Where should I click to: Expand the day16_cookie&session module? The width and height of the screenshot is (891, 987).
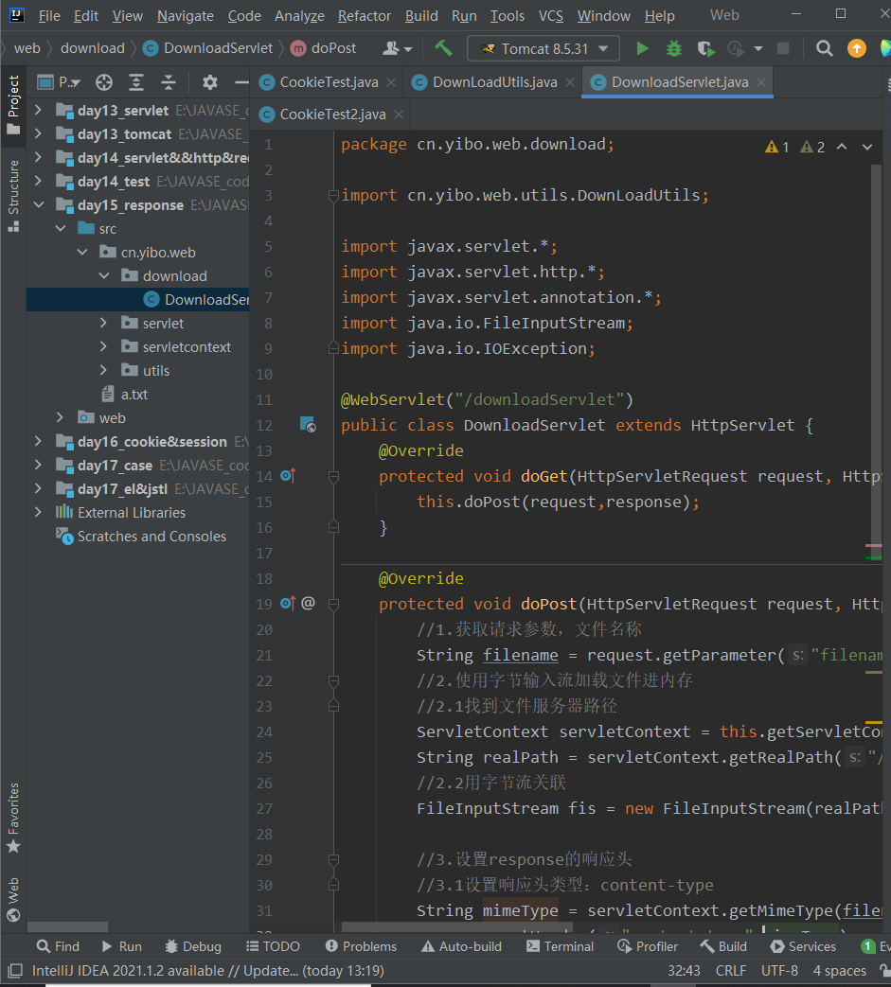tap(39, 441)
